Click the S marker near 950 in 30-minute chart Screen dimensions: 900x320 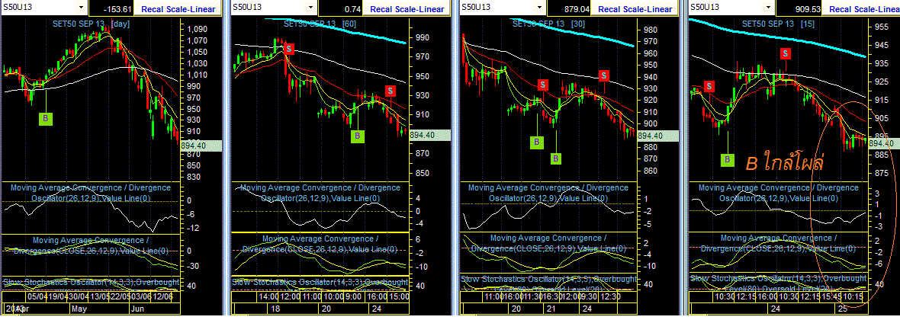tap(604, 75)
